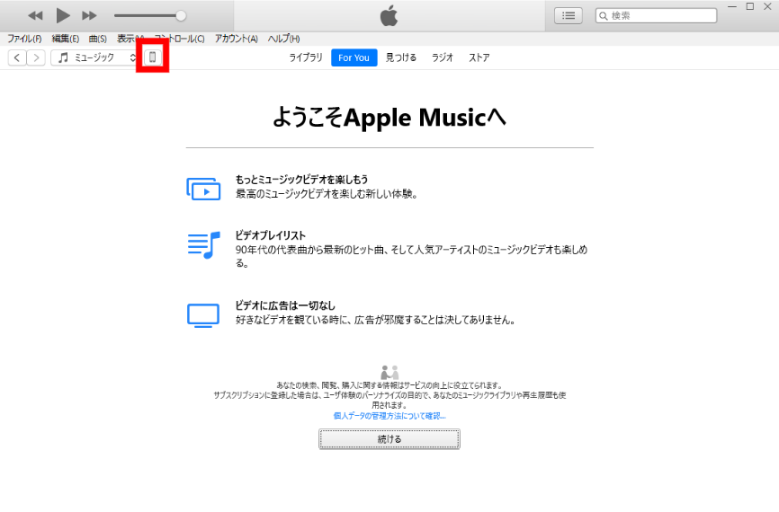This screenshot has width=779, height=512.
Task: Click the magnifier icon in search box
Action: (603, 16)
